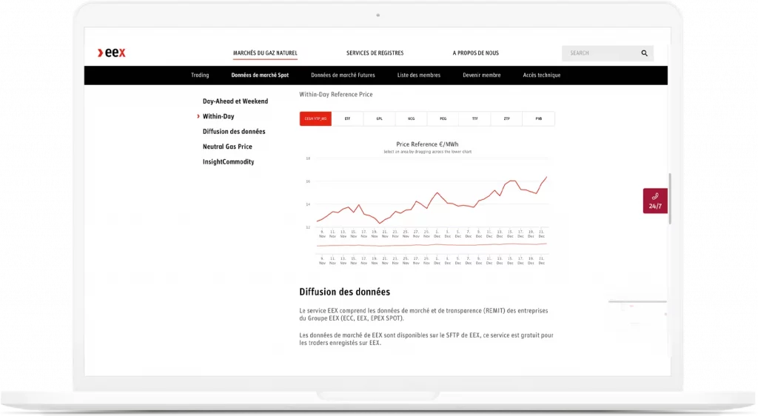Open Neutral Gas Price sidebar item
This screenshot has width=758, height=416.
coord(227,147)
